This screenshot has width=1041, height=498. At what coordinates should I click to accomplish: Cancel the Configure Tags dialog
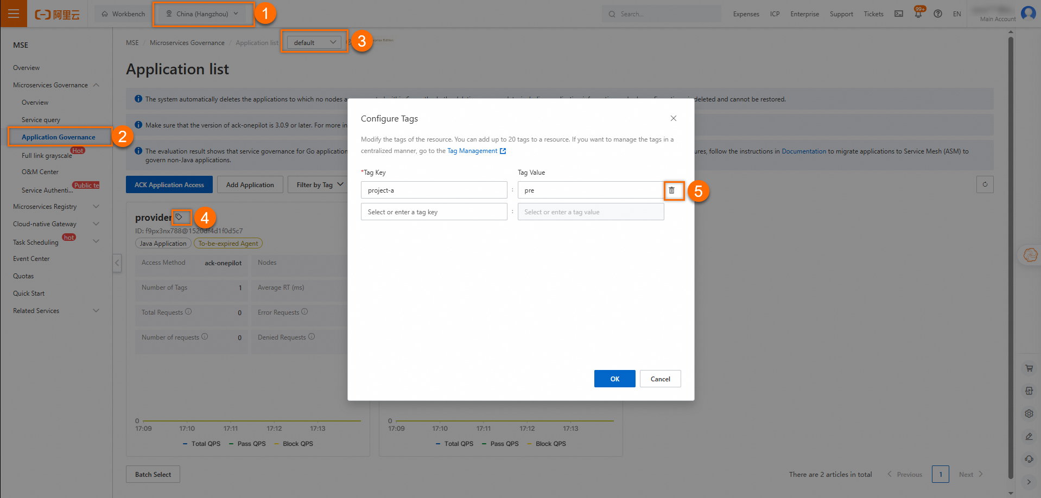pyautogui.click(x=661, y=379)
